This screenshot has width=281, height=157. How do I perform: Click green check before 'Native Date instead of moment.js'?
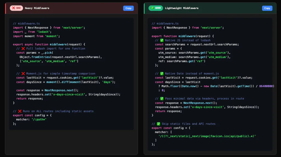point(162,74)
